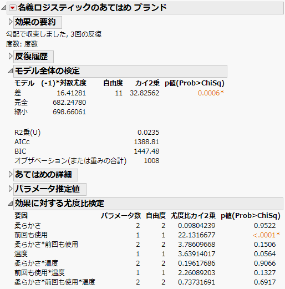Click the 前回も使用 factor row label
Viewport: 285px width, 289px height.
pos(31,235)
